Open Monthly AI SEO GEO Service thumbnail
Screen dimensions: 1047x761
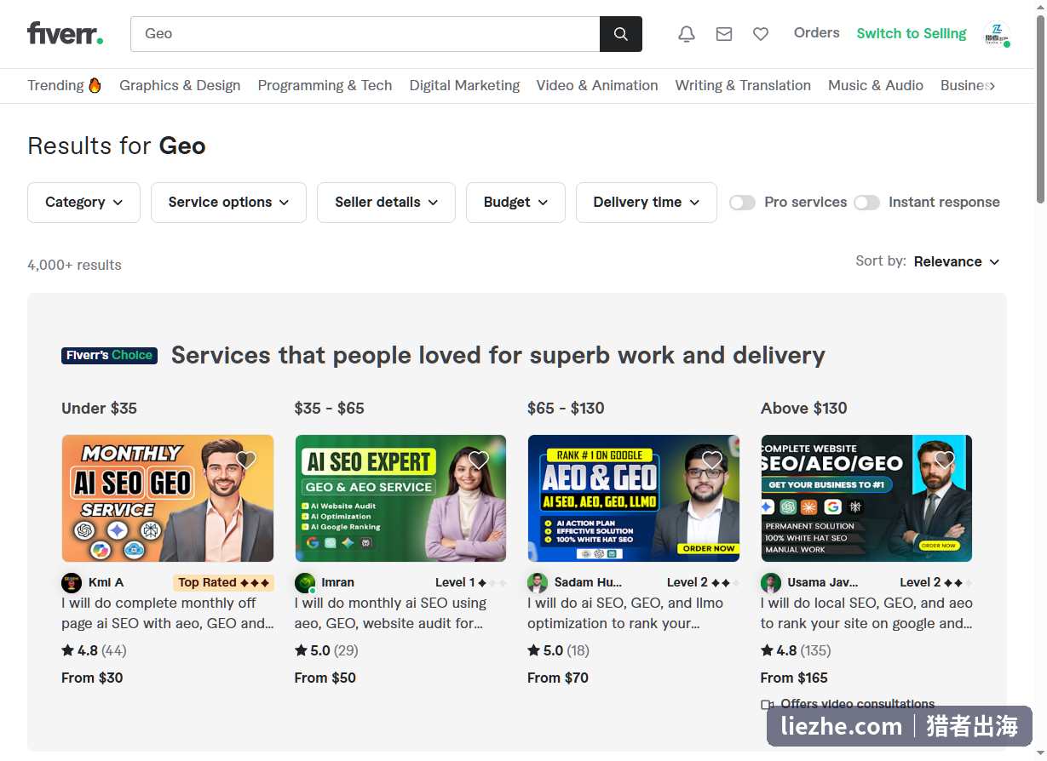pos(168,498)
